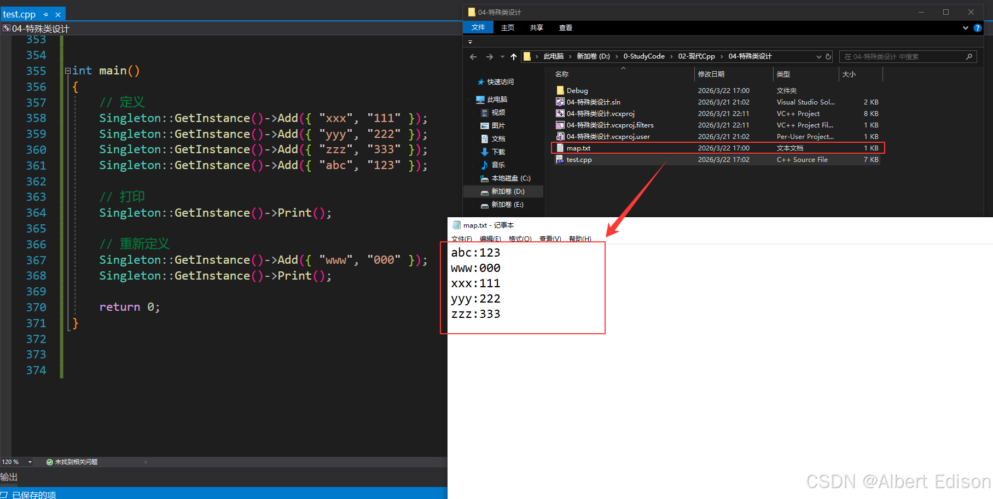This screenshot has height=499, width=993.
Task: Click line number 365 in the editor
Action: (36, 228)
